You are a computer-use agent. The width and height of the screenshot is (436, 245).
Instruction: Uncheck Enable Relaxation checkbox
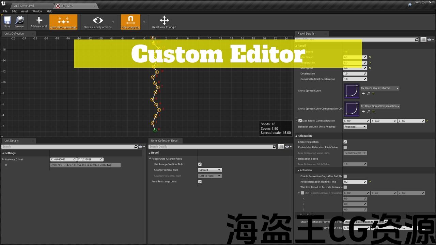(x=345, y=142)
